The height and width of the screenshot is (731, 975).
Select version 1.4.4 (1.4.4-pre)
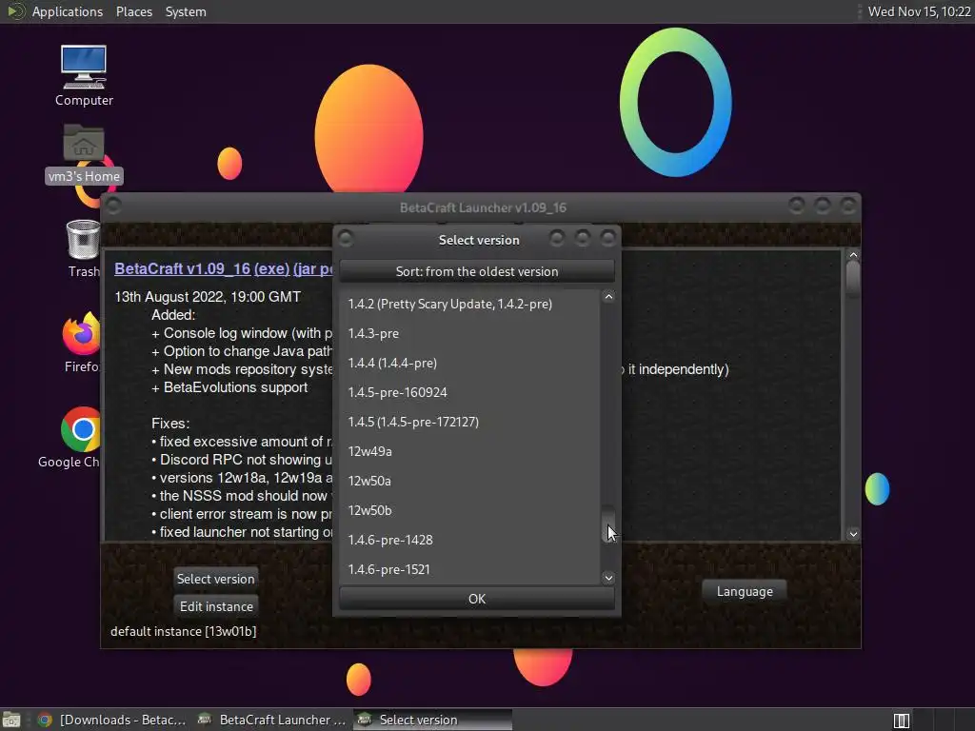point(469,363)
